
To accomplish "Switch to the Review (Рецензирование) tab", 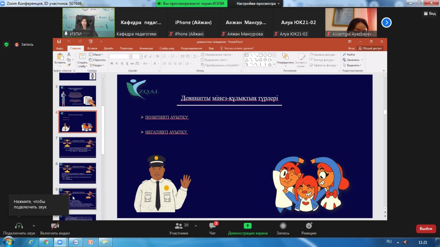I will click(x=191, y=48).
